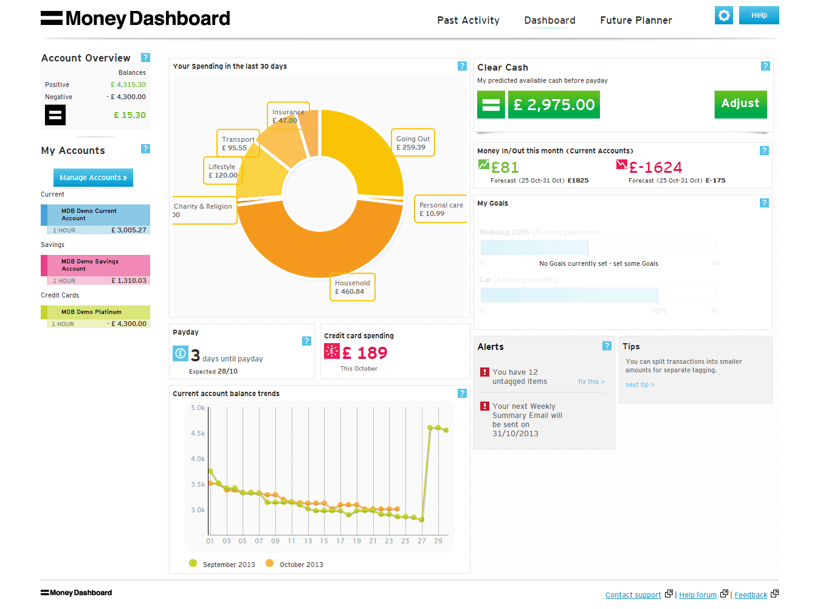Click the pink Money Out forecast icon
Screen dimensions: 820x609
[621, 164]
